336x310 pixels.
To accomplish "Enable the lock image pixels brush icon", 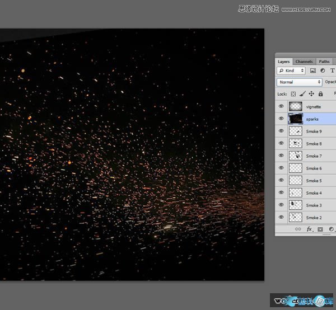I will point(302,94).
